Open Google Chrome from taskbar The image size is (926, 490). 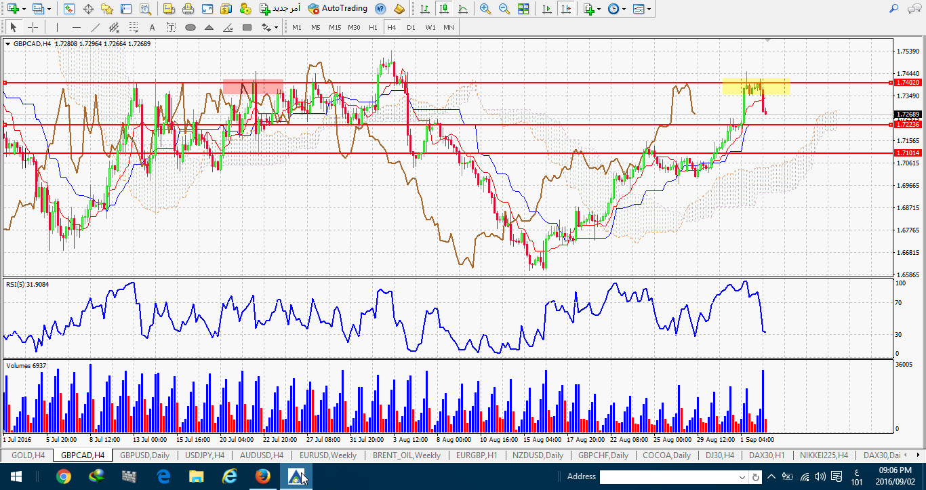point(64,476)
